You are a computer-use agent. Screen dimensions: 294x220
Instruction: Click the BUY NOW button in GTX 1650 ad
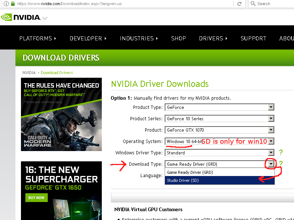click(36, 198)
